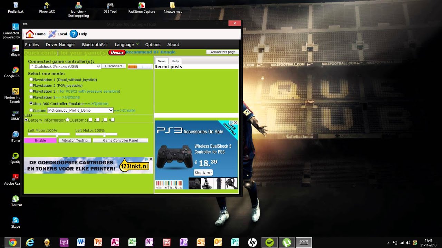Switch to the Help tab beside News
The width and height of the screenshot is (442, 248).
tap(175, 61)
